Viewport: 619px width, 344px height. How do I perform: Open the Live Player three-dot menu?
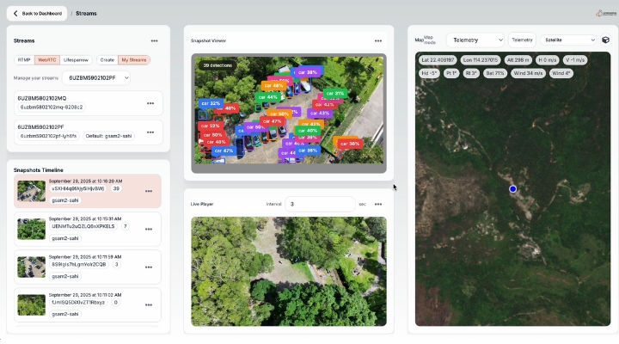(377, 204)
